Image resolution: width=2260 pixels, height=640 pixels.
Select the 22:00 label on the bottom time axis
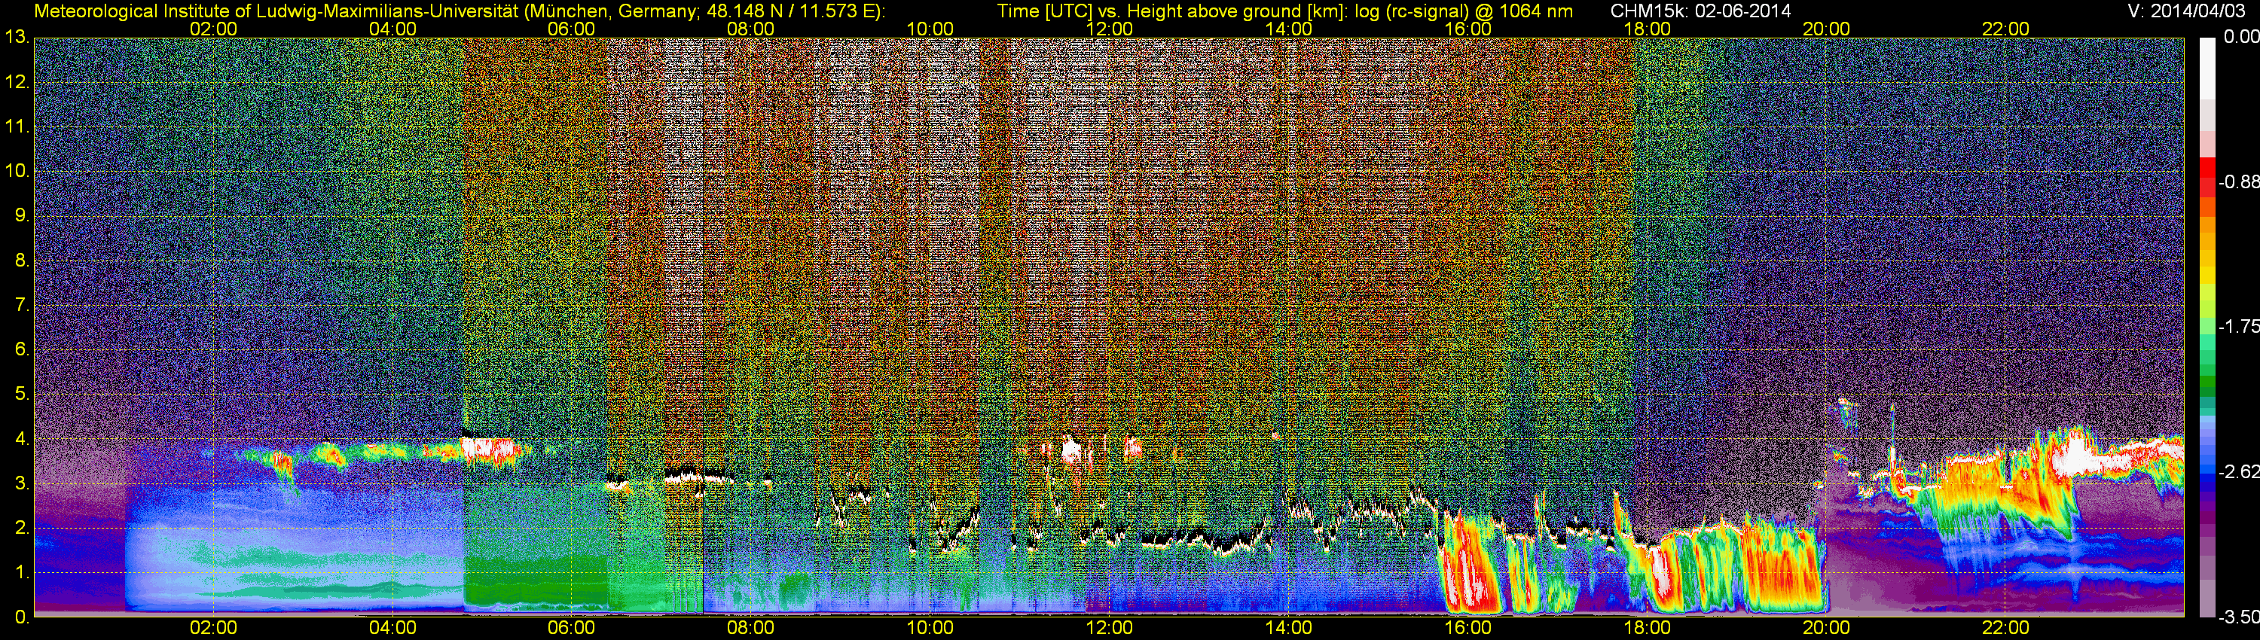tap(2005, 629)
